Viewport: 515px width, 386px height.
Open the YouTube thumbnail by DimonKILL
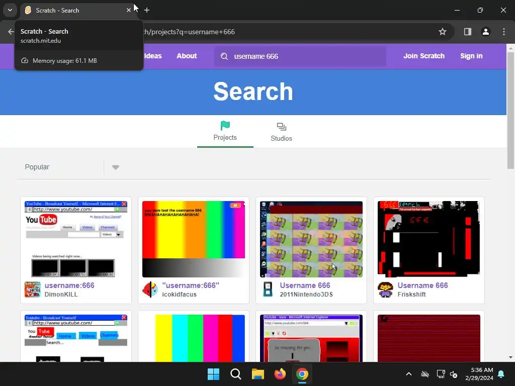coord(76,239)
